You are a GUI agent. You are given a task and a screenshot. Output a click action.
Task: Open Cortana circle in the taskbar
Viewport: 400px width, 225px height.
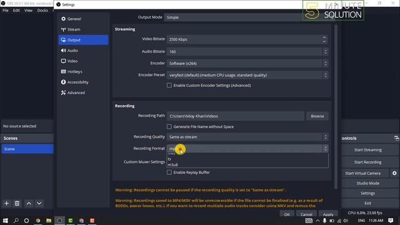pos(26,221)
